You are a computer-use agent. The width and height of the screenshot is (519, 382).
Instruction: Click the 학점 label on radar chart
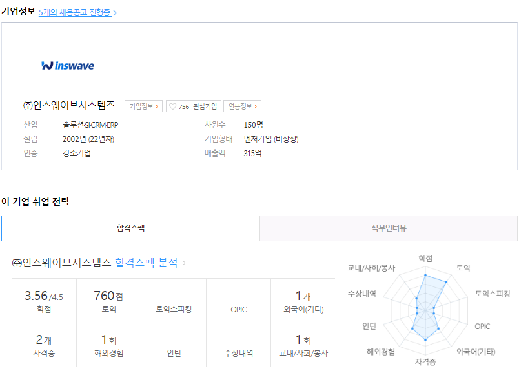(425, 258)
